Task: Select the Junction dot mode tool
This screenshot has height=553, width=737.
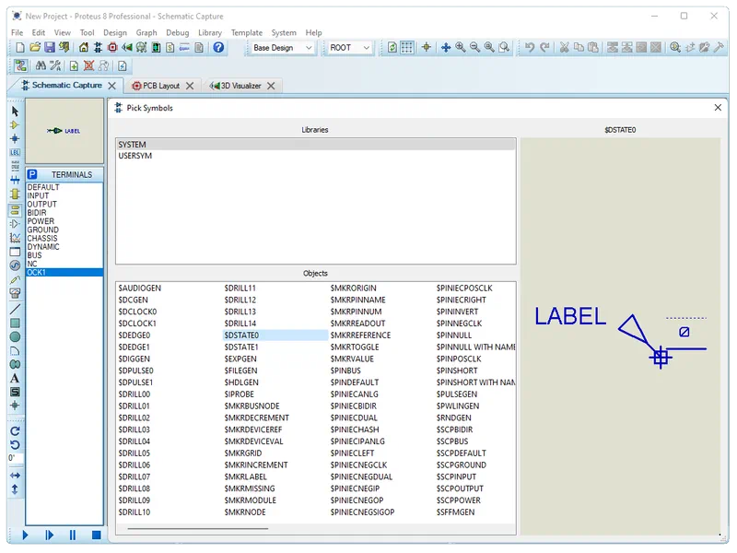Action: (x=15, y=138)
